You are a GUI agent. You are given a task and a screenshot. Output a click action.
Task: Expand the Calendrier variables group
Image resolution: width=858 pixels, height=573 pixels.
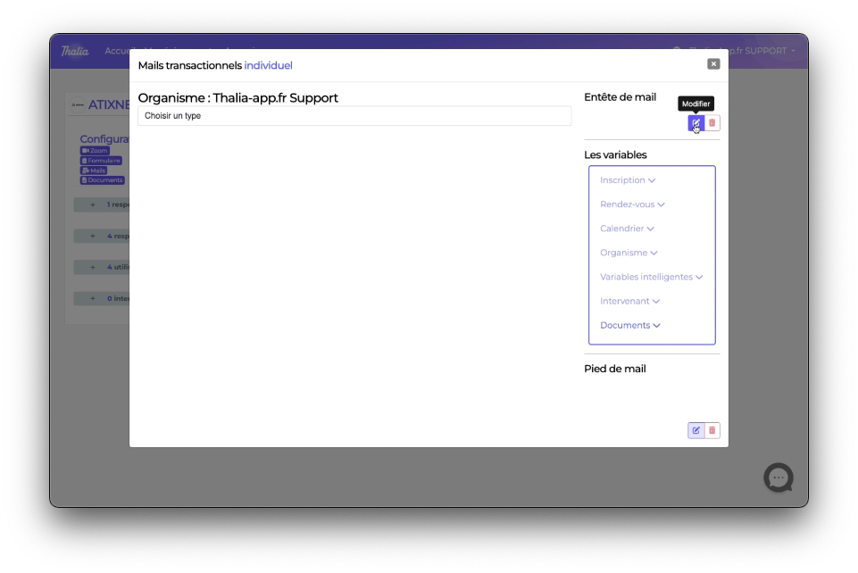[627, 228]
